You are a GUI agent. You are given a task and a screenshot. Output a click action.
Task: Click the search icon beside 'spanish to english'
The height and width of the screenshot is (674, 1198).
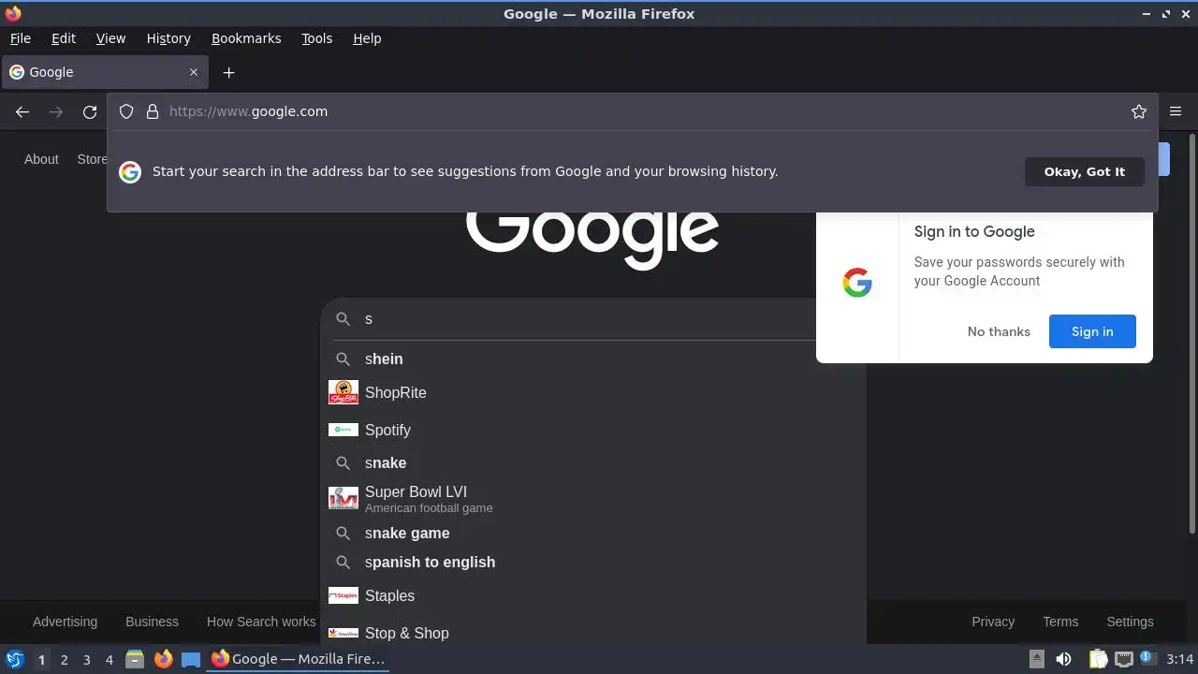(x=343, y=562)
